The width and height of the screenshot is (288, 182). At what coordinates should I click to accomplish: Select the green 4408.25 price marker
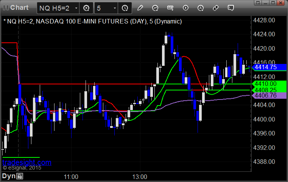click(269, 90)
